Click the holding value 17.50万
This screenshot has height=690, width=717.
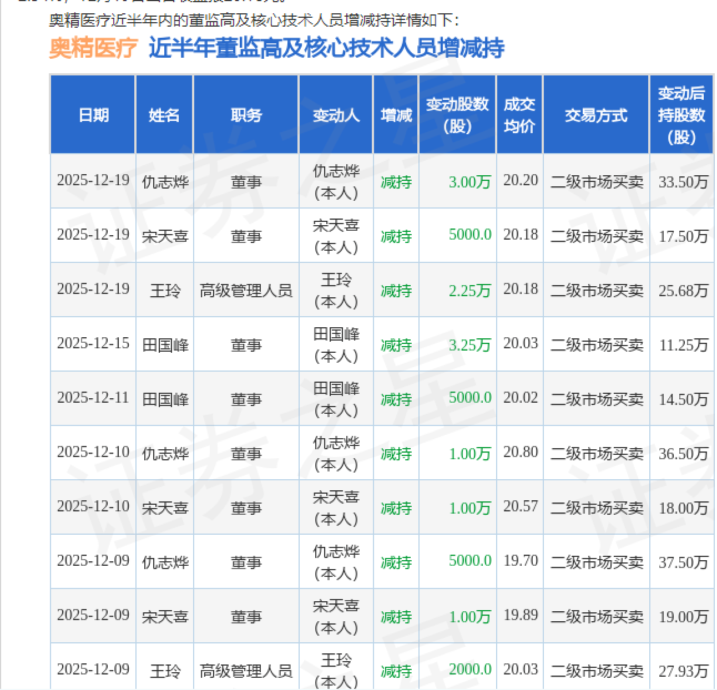click(683, 236)
